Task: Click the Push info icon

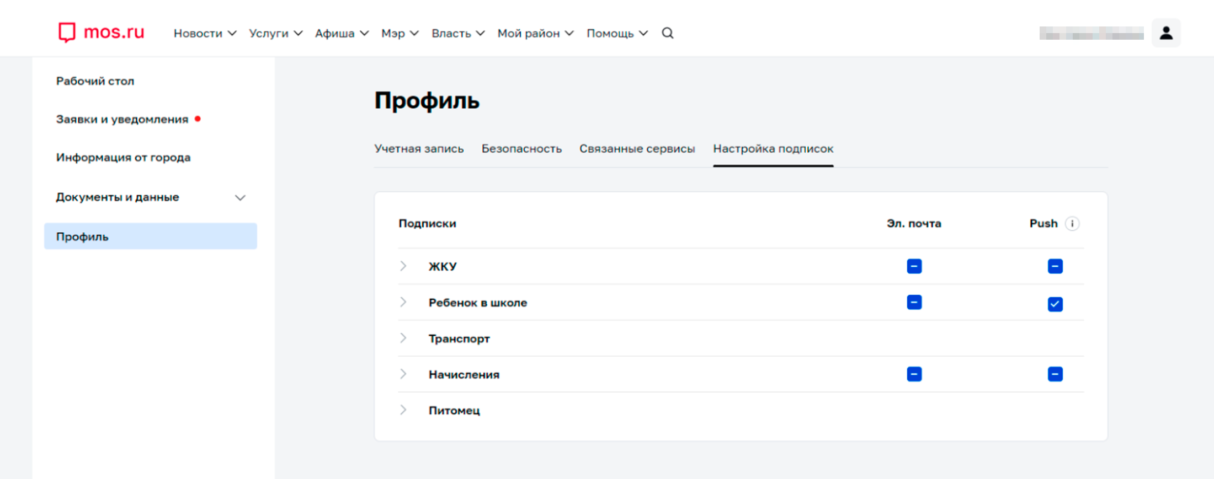Action: 1072,224
